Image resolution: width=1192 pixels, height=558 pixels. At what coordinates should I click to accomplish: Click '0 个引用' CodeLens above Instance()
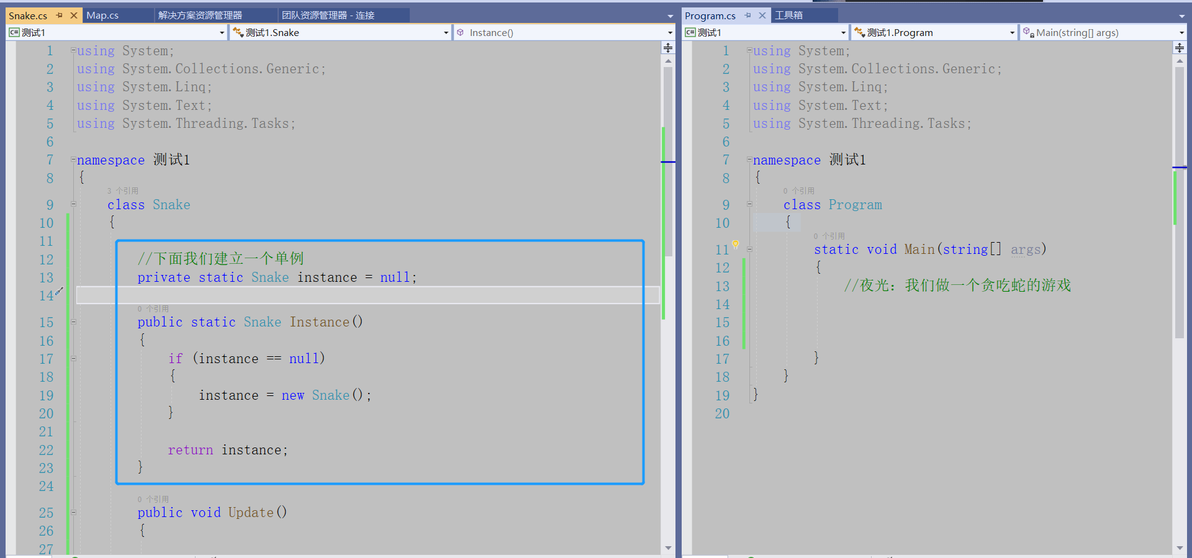click(153, 308)
